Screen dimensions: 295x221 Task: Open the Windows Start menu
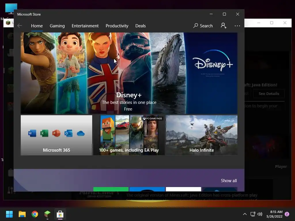pos(9,214)
